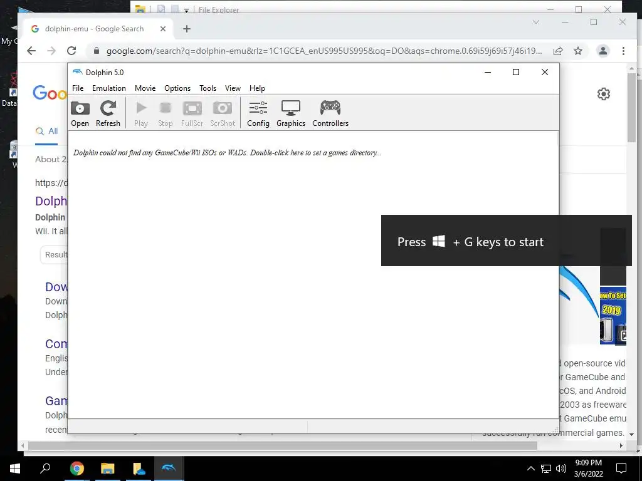This screenshot has height=481, width=642.
Task: Open the network tray icon
Action: pos(546,468)
